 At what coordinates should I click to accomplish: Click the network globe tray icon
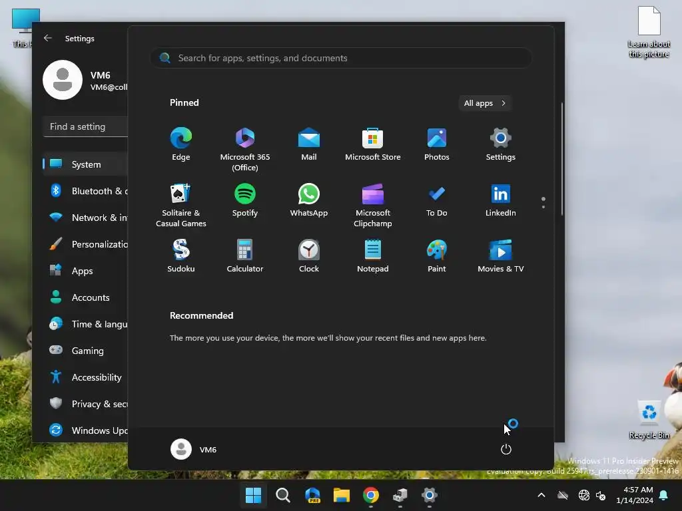tap(583, 495)
